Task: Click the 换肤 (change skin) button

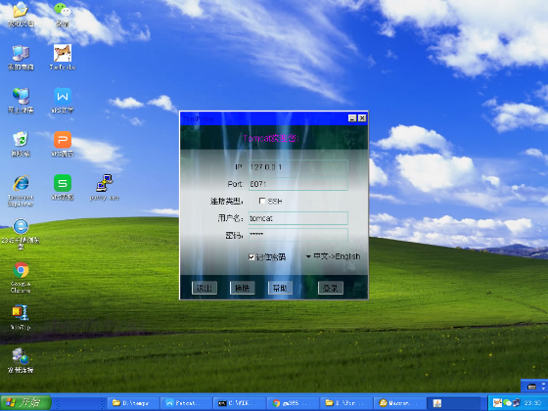Action: [243, 288]
